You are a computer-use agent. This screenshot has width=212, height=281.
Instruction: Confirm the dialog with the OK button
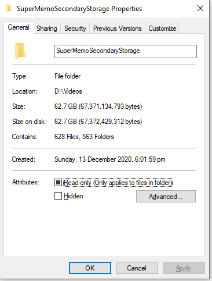tap(90, 268)
